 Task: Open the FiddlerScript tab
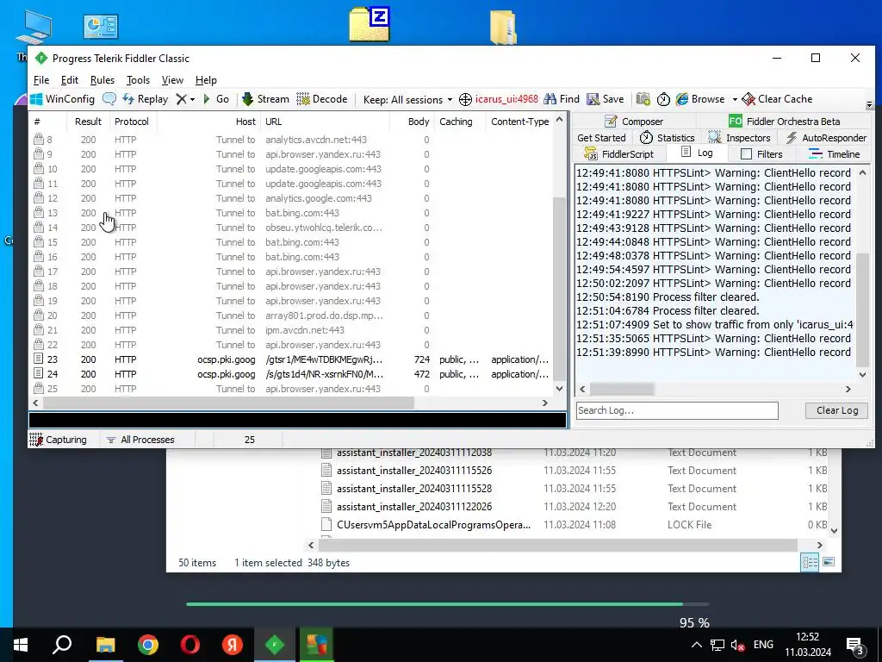point(618,154)
